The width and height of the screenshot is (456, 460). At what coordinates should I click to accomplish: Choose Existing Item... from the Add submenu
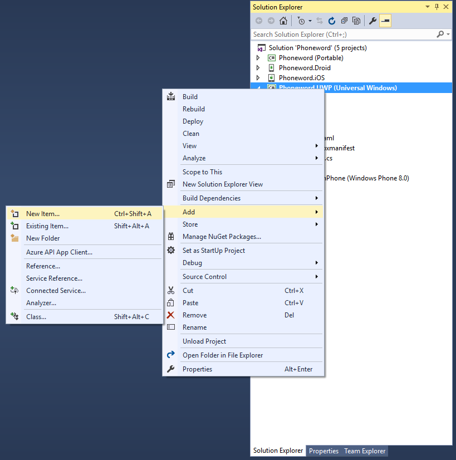85,226
